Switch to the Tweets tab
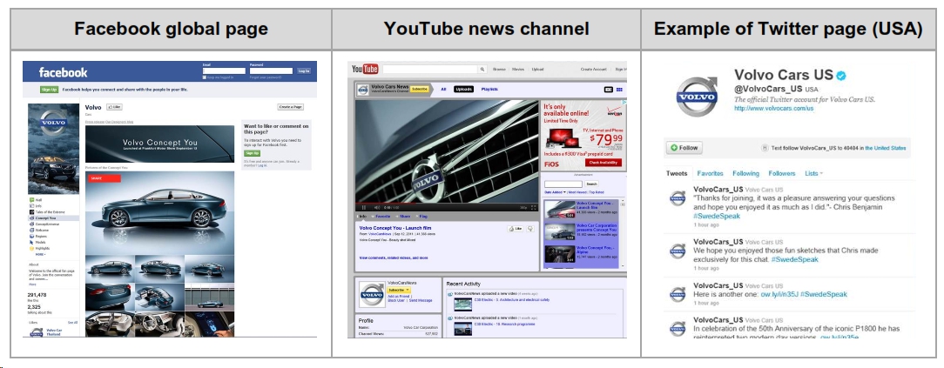Image resolution: width=944 pixels, height=368 pixels. tap(677, 173)
